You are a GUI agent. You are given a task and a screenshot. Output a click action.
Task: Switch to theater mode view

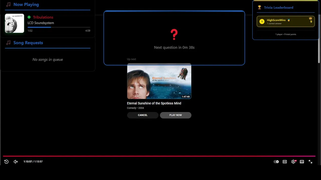point(302,162)
